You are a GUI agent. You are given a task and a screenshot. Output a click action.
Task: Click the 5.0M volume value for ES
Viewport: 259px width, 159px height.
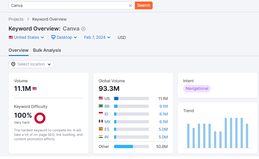(x=163, y=129)
